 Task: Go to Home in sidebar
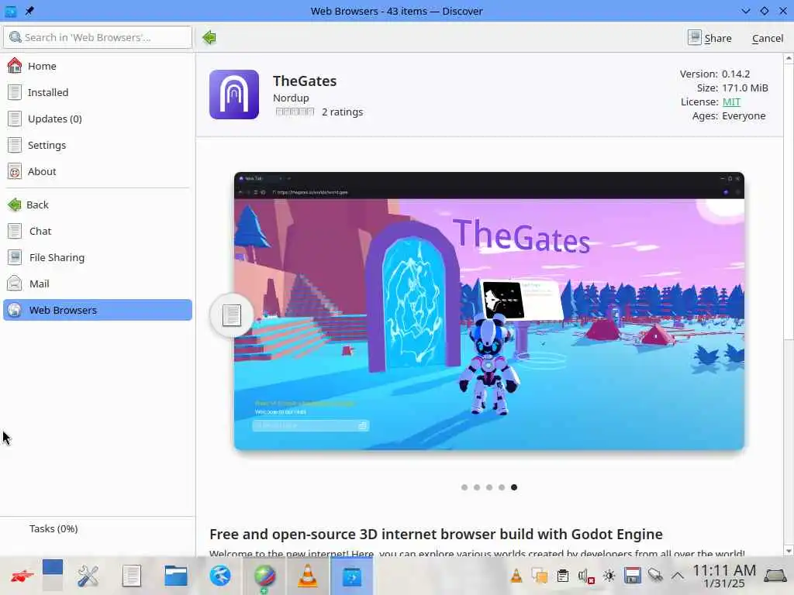[98, 66]
